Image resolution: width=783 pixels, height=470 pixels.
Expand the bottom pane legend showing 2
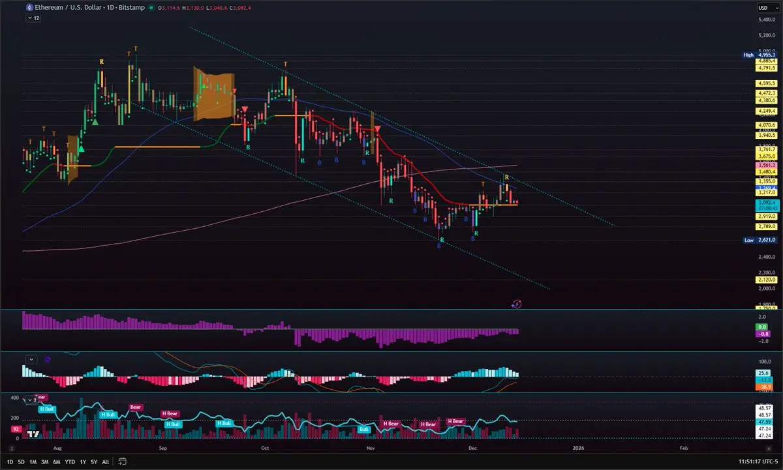(x=31, y=399)
